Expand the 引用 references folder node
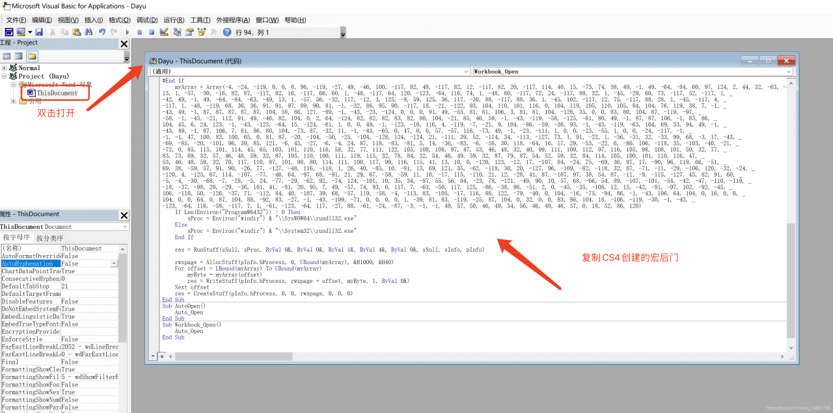This screenshot has height=413, width=833. click(14, 101)
